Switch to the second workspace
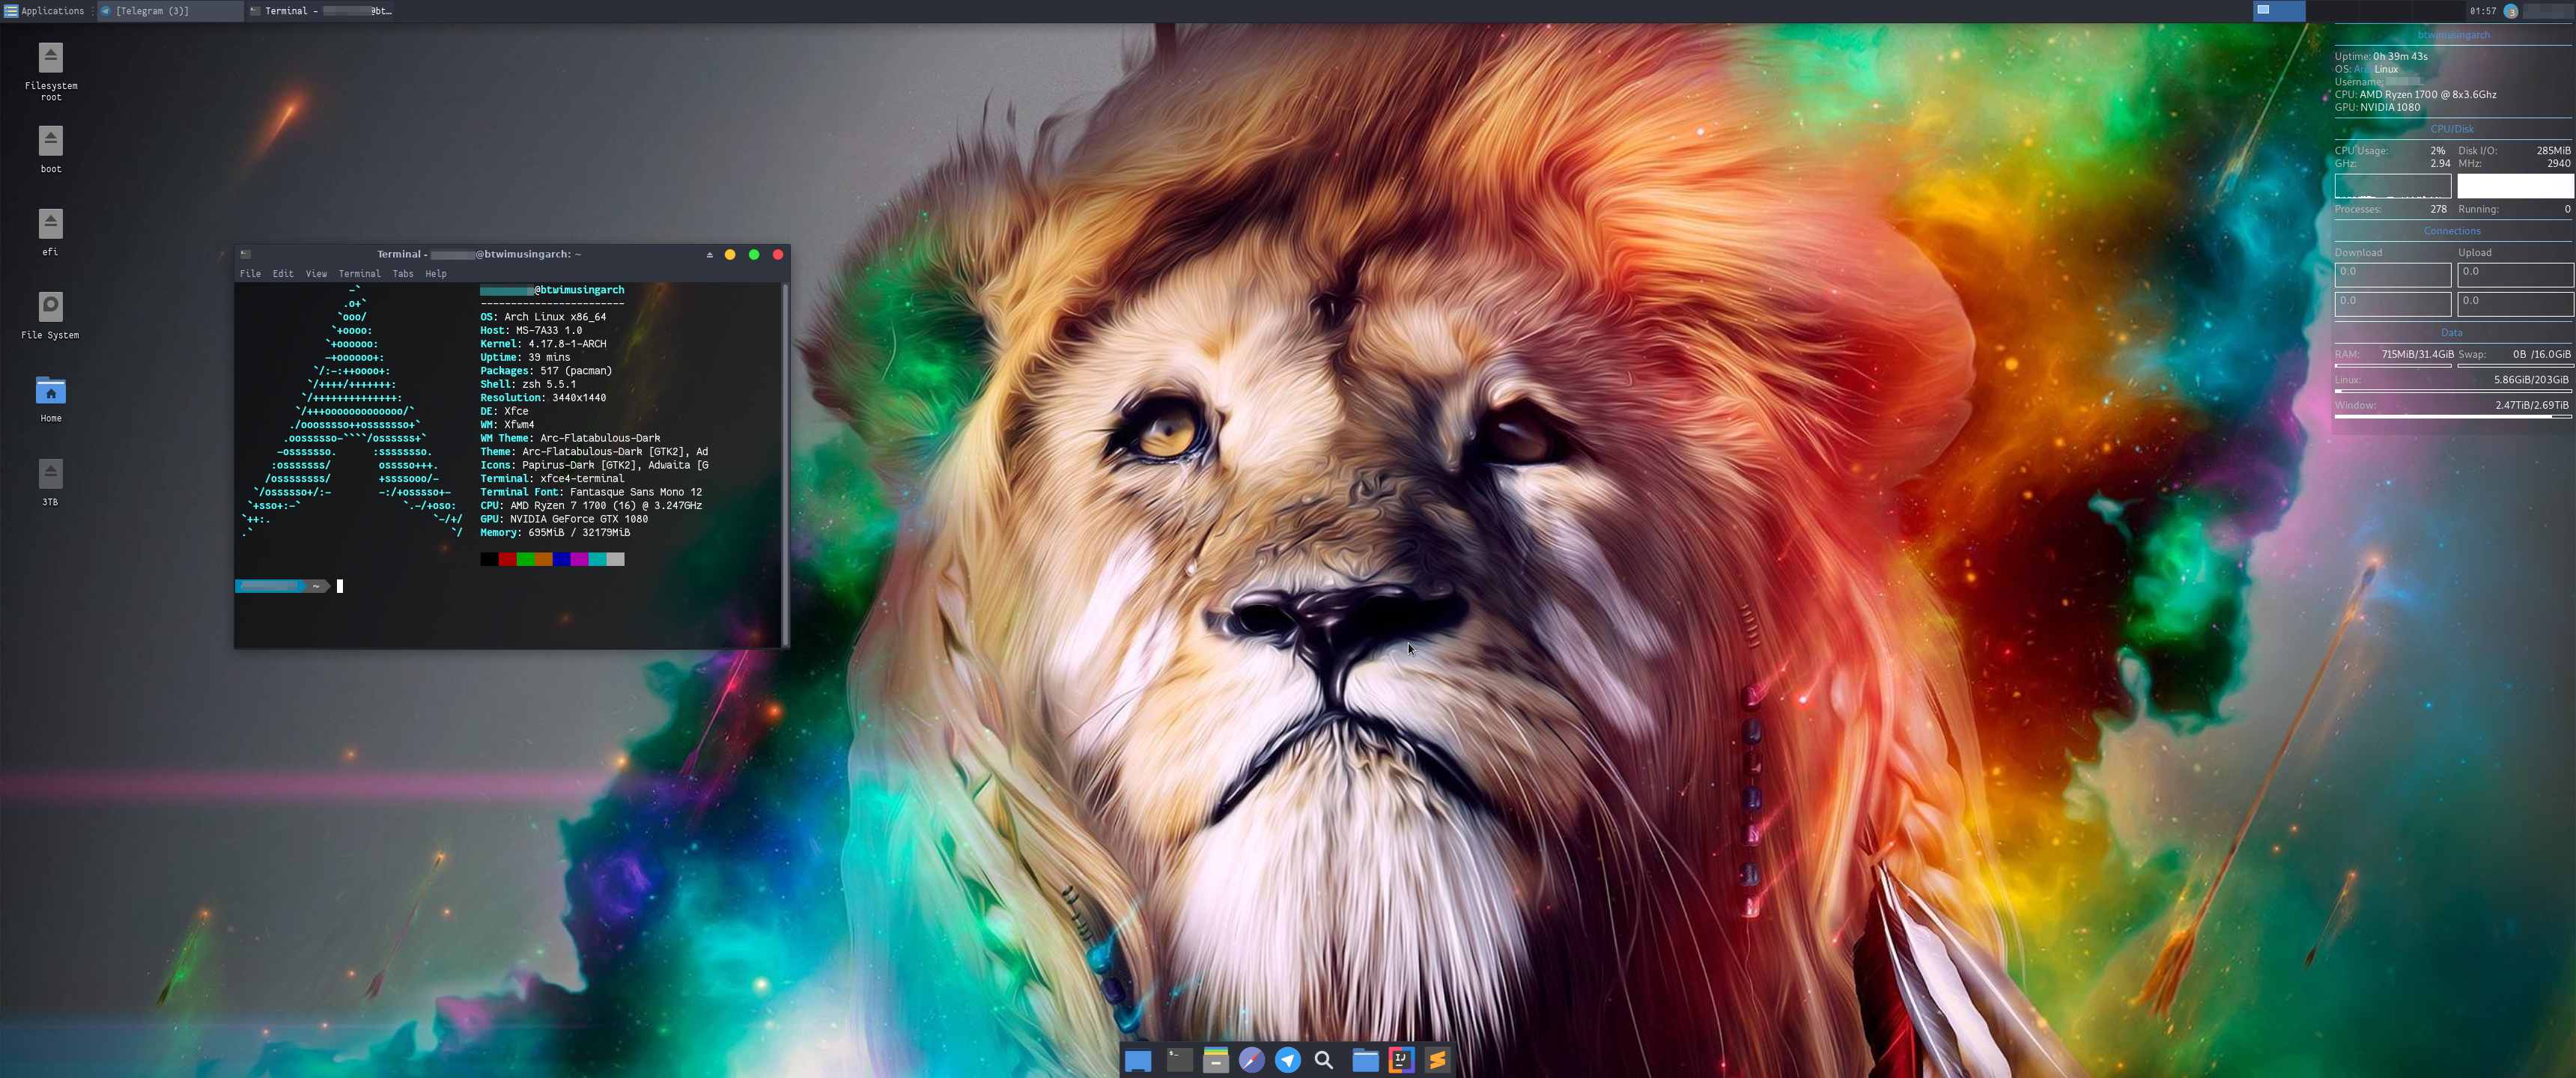 click(2332, 11)
